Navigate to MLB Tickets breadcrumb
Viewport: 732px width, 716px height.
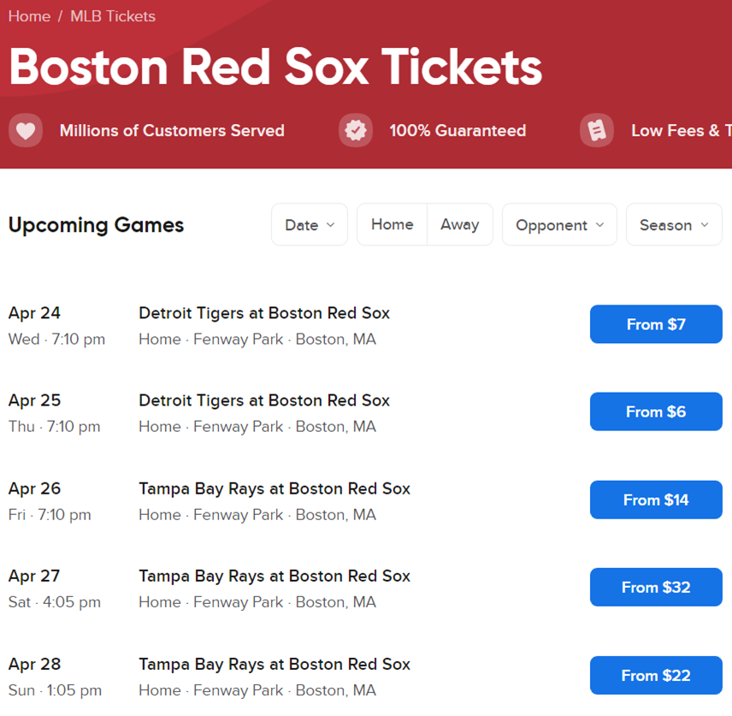pos(113,16)
